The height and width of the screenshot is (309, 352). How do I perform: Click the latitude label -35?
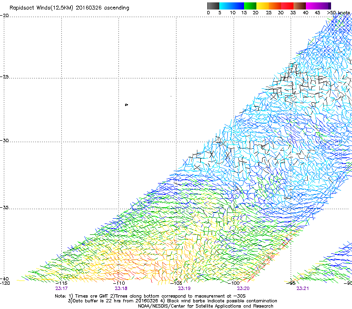tap(4, 207)
